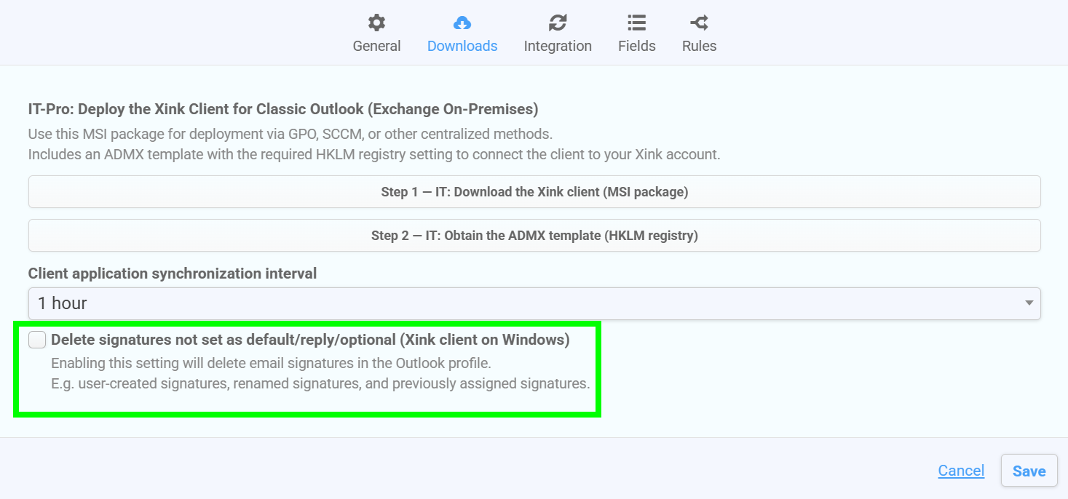Click the Rules branching arrows icon
This screenshot has height=499, width=1068.
(x=699, y=23)
